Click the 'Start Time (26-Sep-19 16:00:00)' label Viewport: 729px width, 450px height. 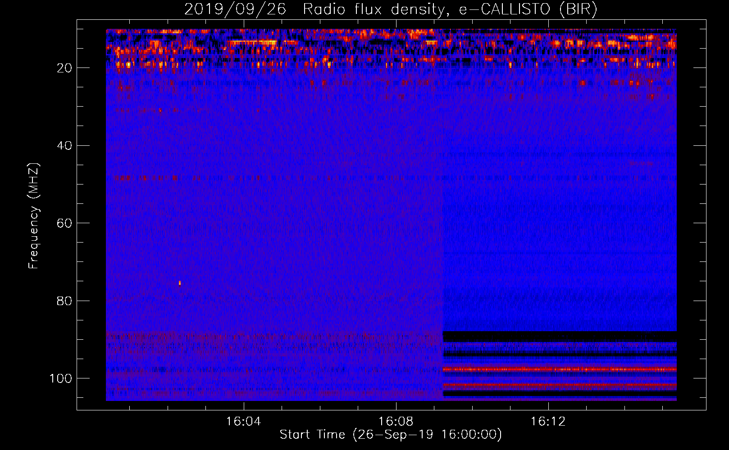[x=391, y=435]
